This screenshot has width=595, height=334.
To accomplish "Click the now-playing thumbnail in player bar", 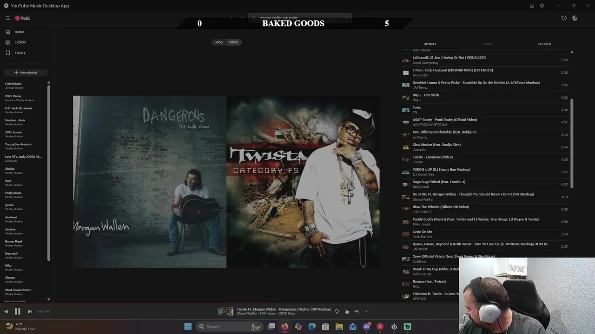I will click(x=226, y=312).
